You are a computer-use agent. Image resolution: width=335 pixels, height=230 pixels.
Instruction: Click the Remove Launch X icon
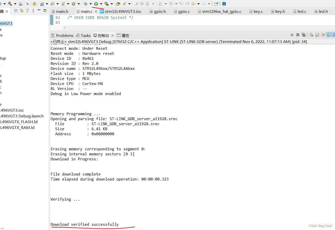(x=298, y=35)
